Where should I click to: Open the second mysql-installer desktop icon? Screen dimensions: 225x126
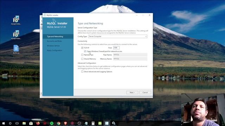coord(16,35)
